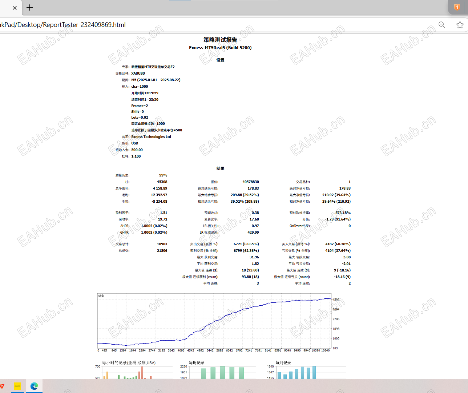This screenshot has width=468, height=393.
Task: Click the Lots=0.02 parameter
Action: (140, 118)
